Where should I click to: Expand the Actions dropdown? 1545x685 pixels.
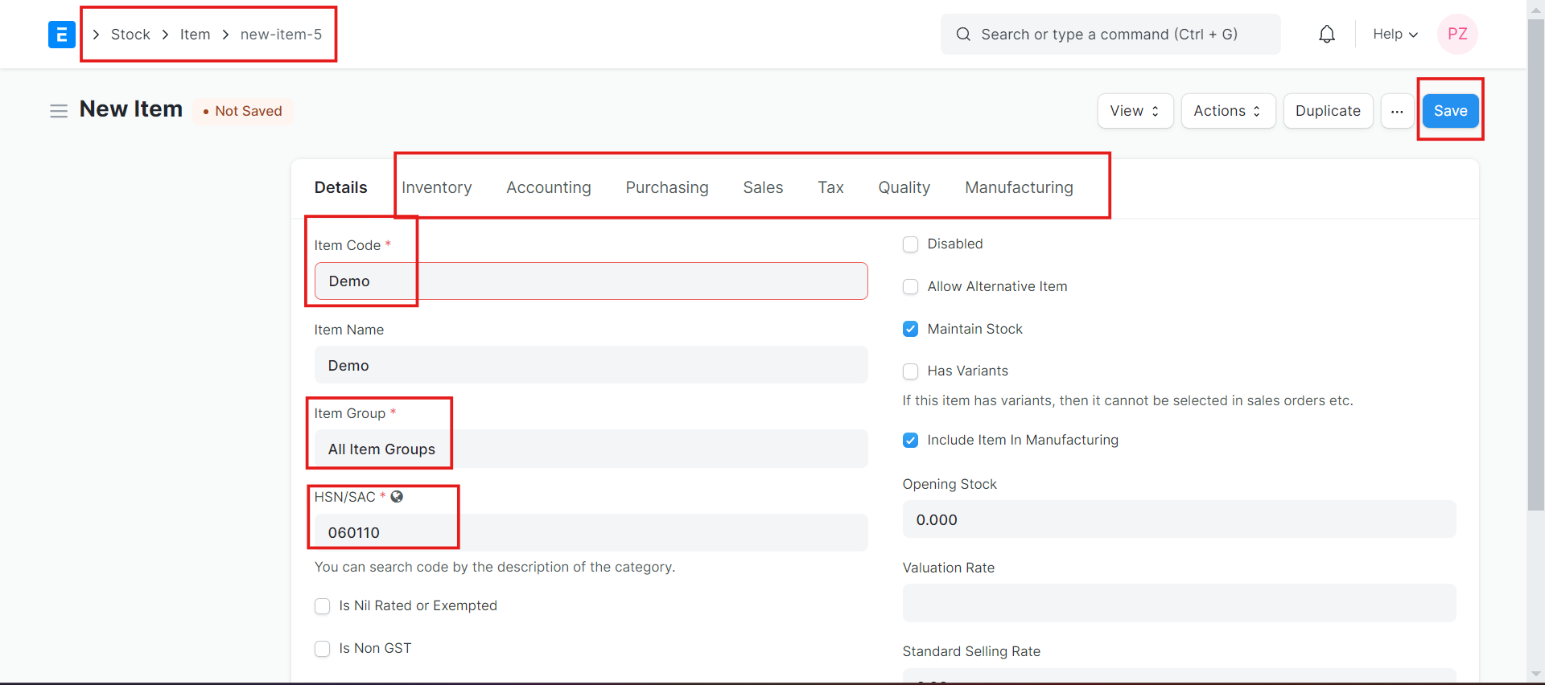point(1228,111)
